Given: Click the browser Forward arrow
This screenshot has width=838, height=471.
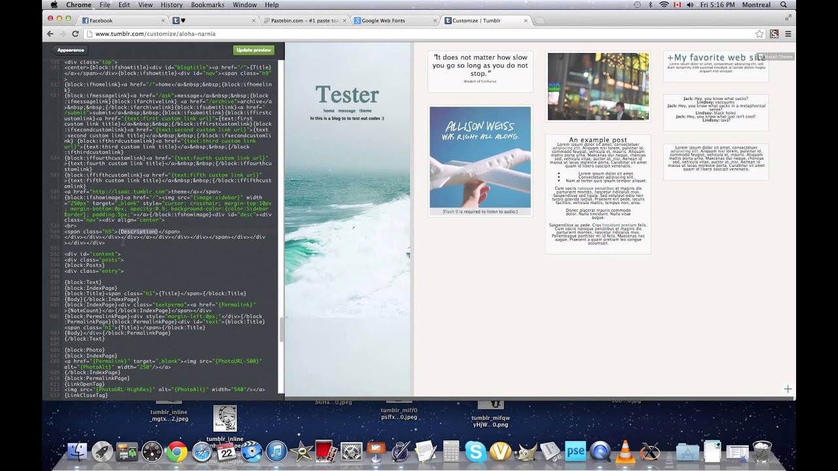Looking at the screenshot, I should [x=63, y=33].
